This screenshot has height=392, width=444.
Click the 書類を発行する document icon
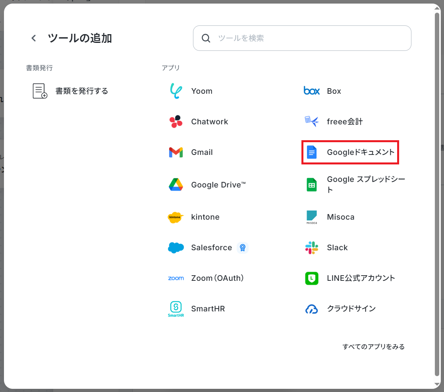pos(40,91)
